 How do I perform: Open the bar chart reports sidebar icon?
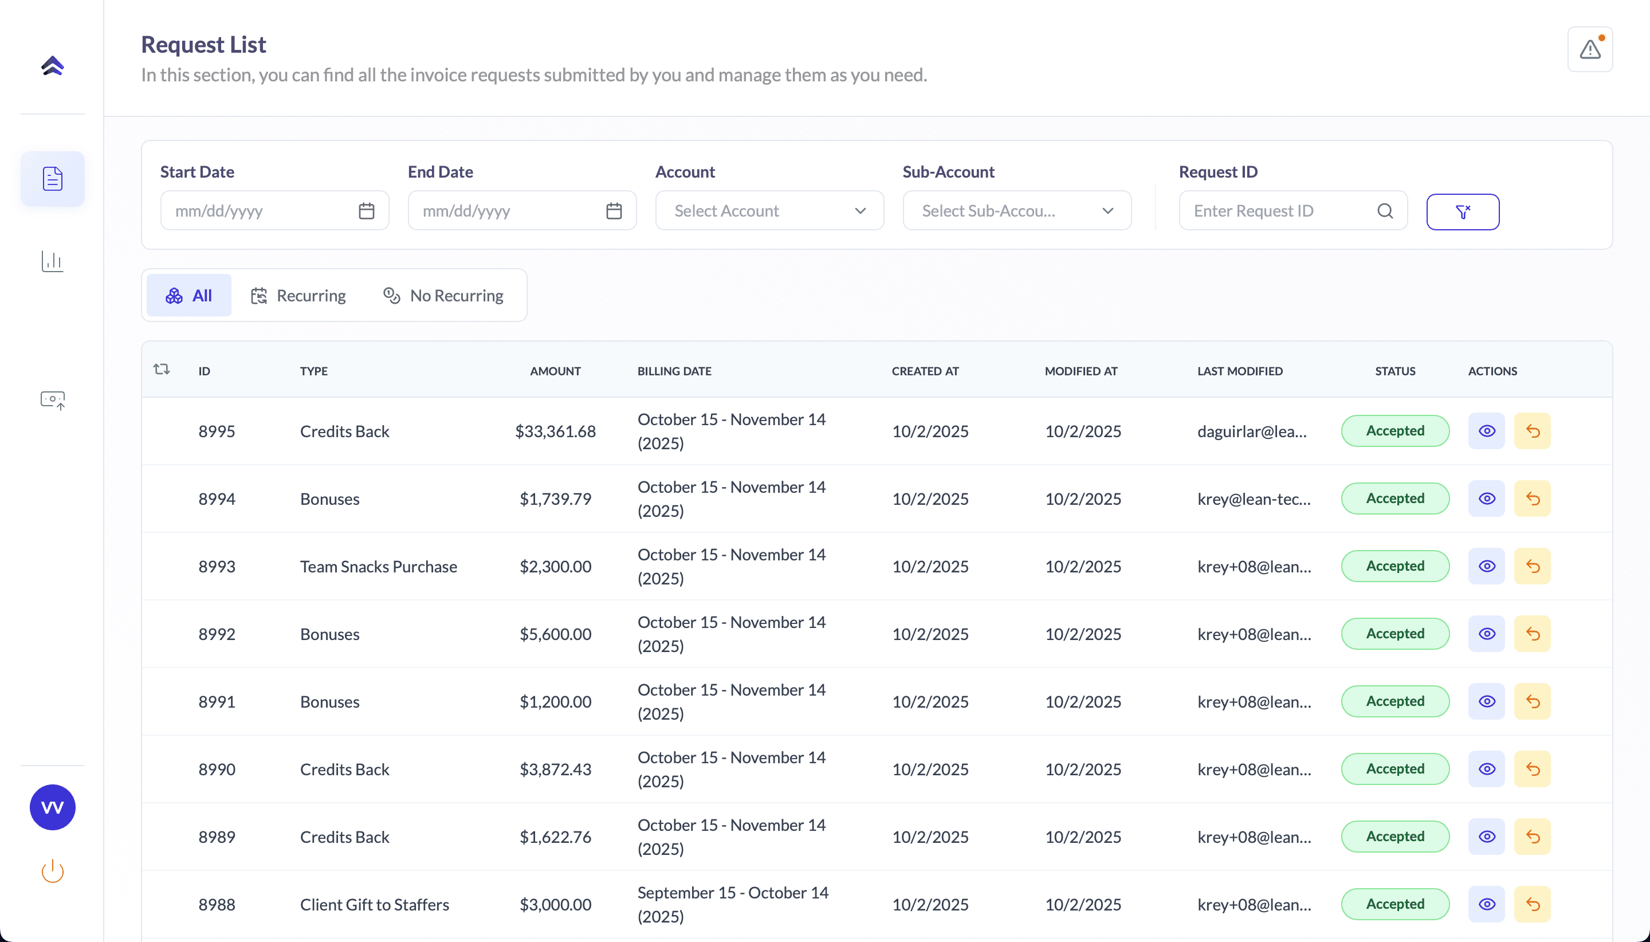52,261
